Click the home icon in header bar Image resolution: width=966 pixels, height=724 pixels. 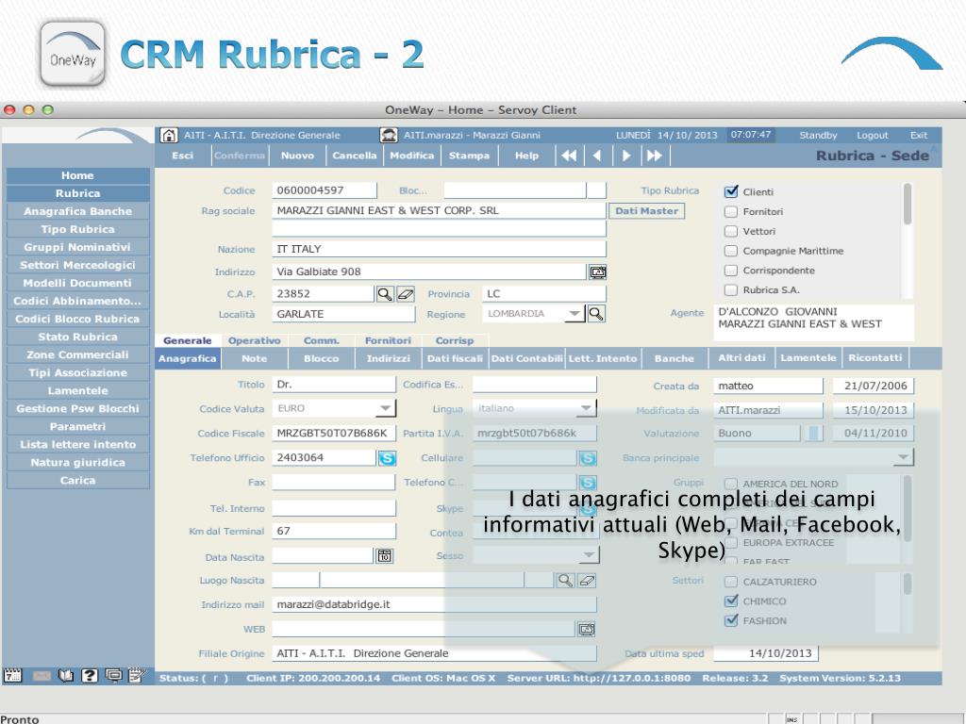[x=168, y=135]
